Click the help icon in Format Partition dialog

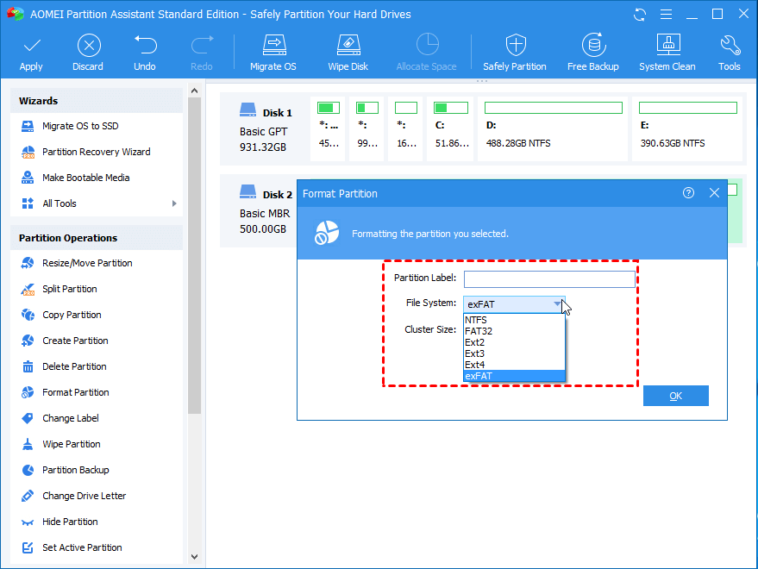pos(688,193)
